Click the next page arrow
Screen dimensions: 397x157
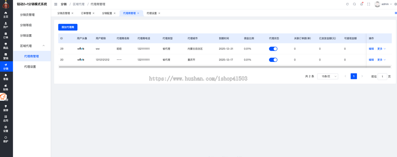click(x=362, y=76)
